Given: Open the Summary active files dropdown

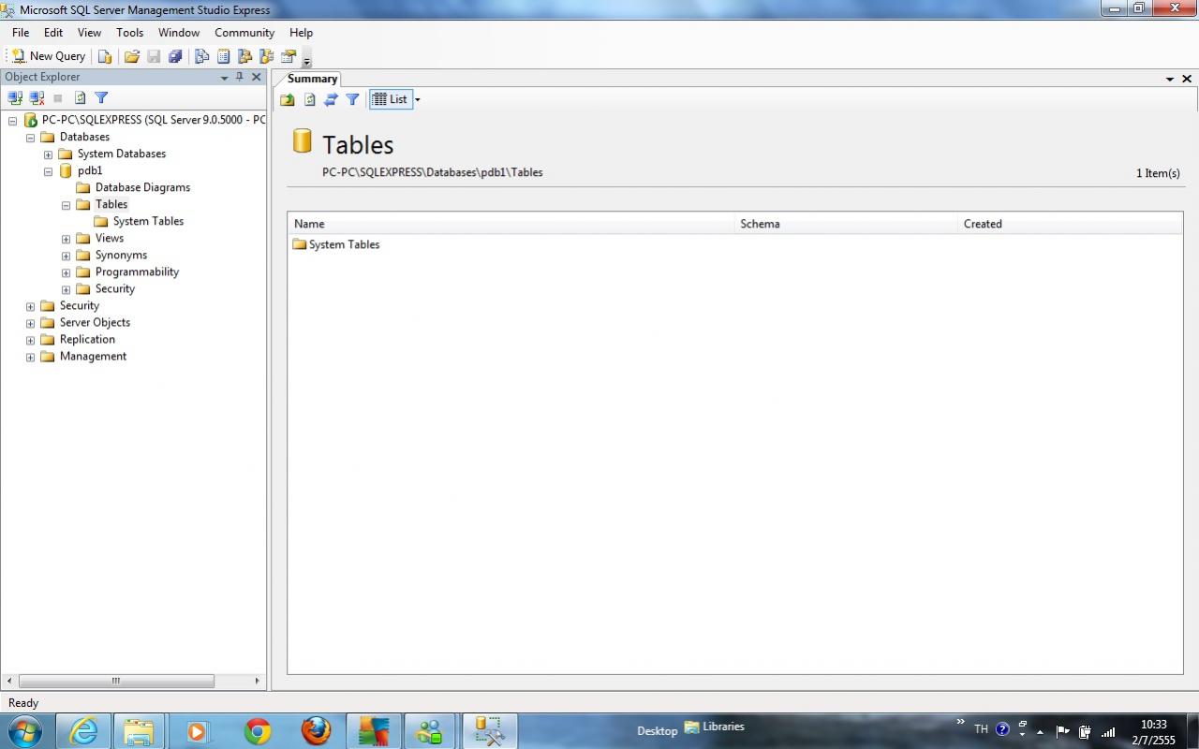Looking at the screenshot, I should (1170, 79).
